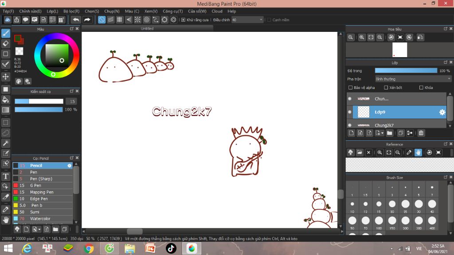The height and width of the screenshot is (255, 454).
Task: Select the G Pen brush
Action: (42, 185)
